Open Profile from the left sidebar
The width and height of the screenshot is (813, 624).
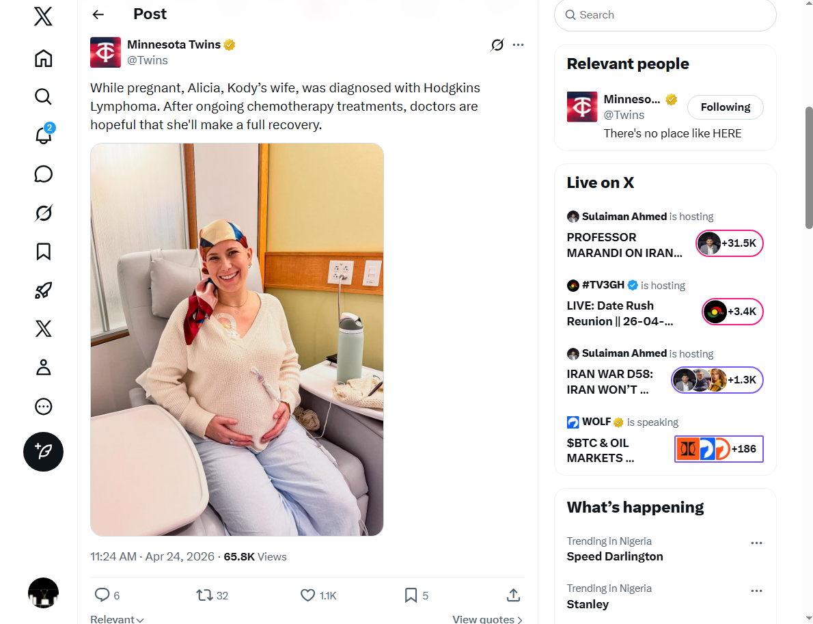43,368
